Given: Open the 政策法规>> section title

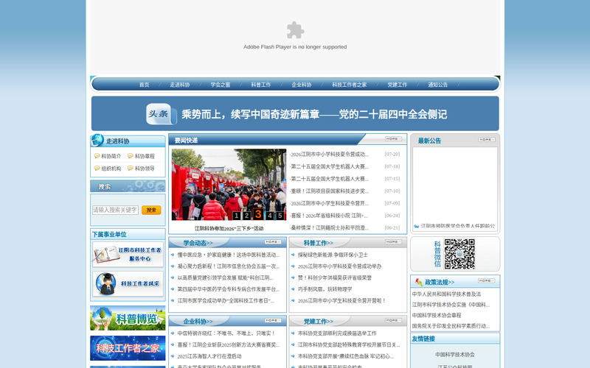Looking at the screenshot, I should pyautogui.click(x=440, y=282).
